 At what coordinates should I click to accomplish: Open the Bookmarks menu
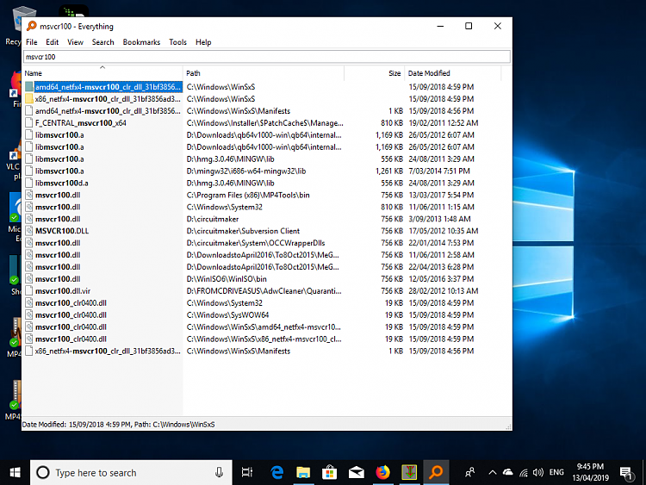[x=141, y=42]
